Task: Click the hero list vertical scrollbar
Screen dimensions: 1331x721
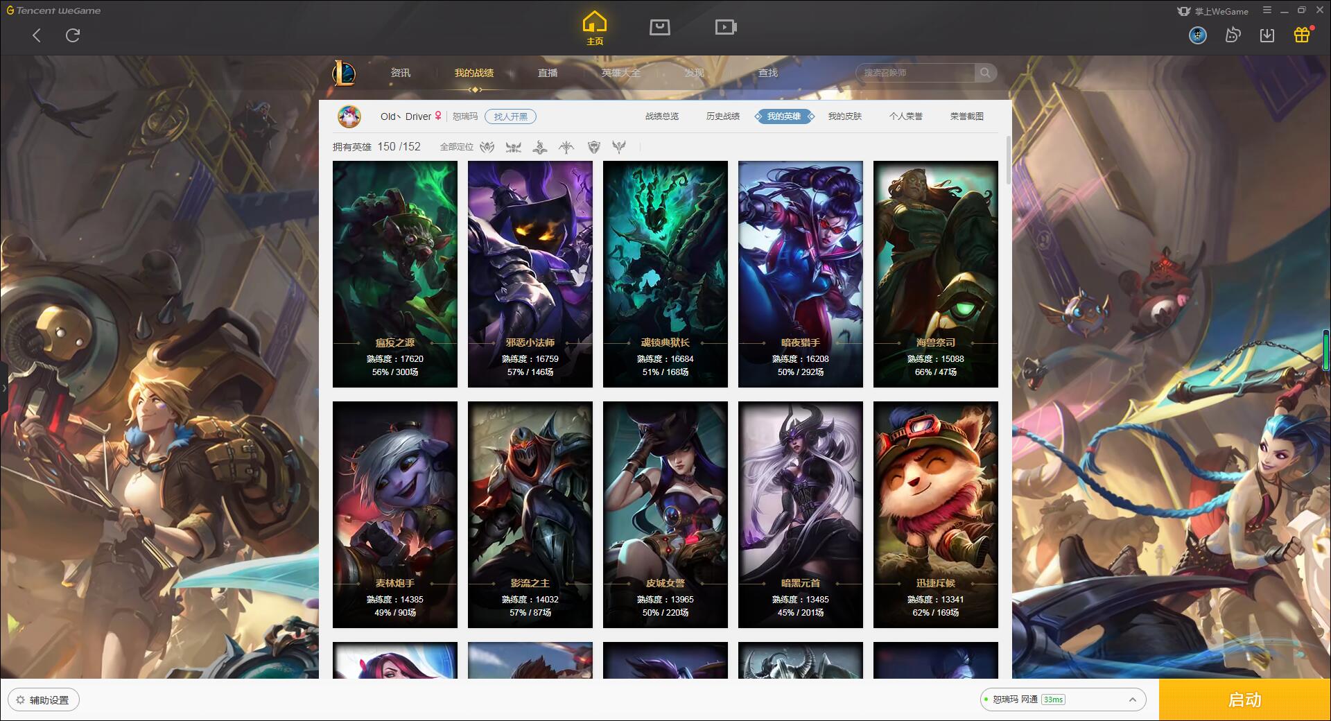Action: point(1008,160)
